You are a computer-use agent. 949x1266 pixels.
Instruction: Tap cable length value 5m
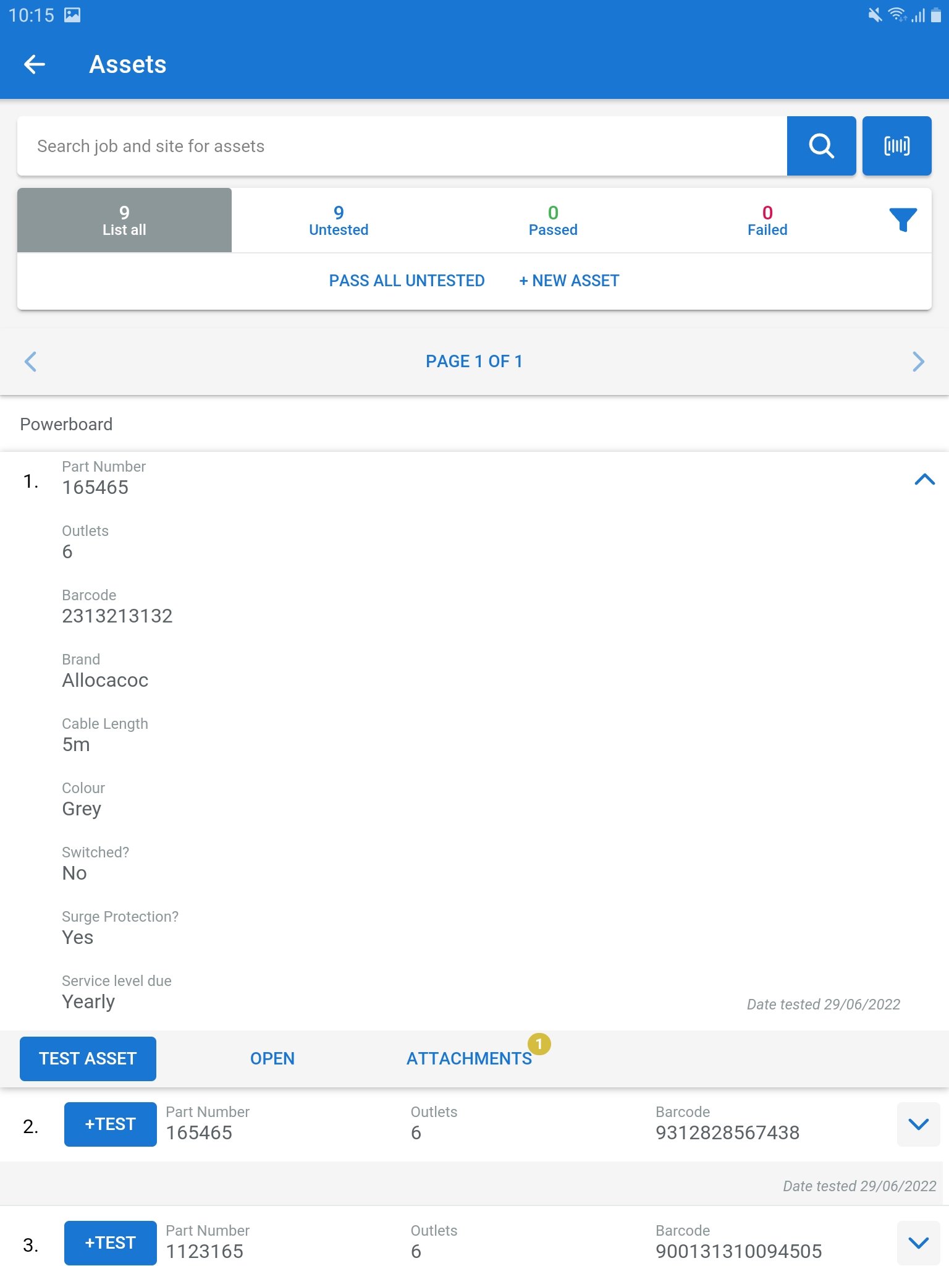(76, 745)
